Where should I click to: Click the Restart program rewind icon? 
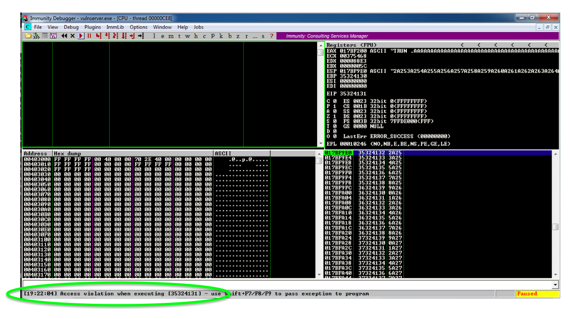[64, 36]
